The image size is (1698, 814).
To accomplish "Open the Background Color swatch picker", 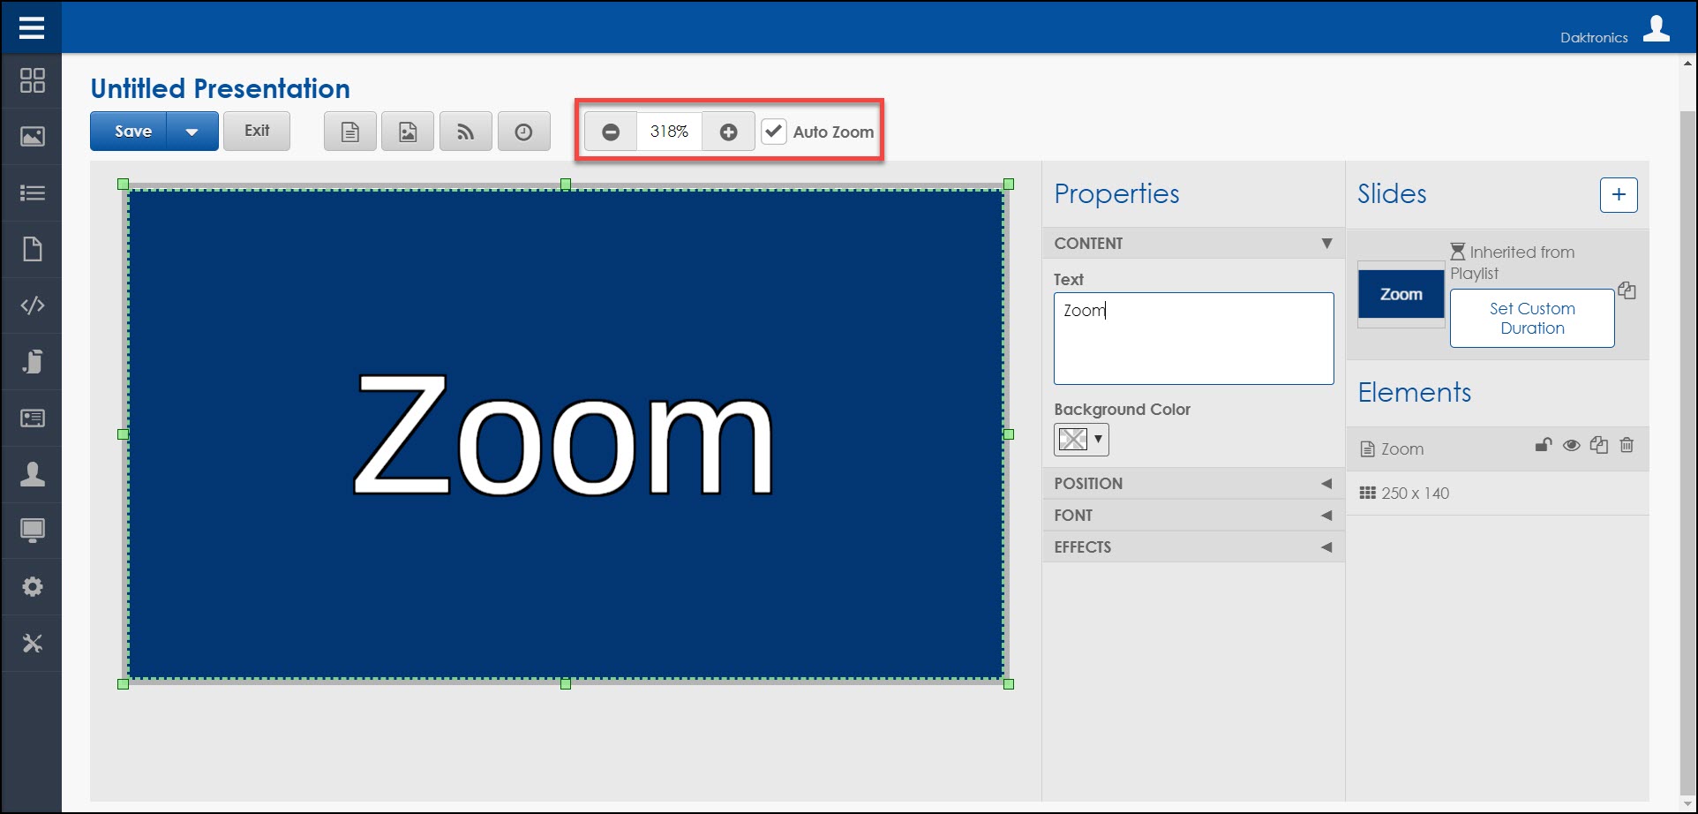I will pyautogui.click(x=1080, y=439).
